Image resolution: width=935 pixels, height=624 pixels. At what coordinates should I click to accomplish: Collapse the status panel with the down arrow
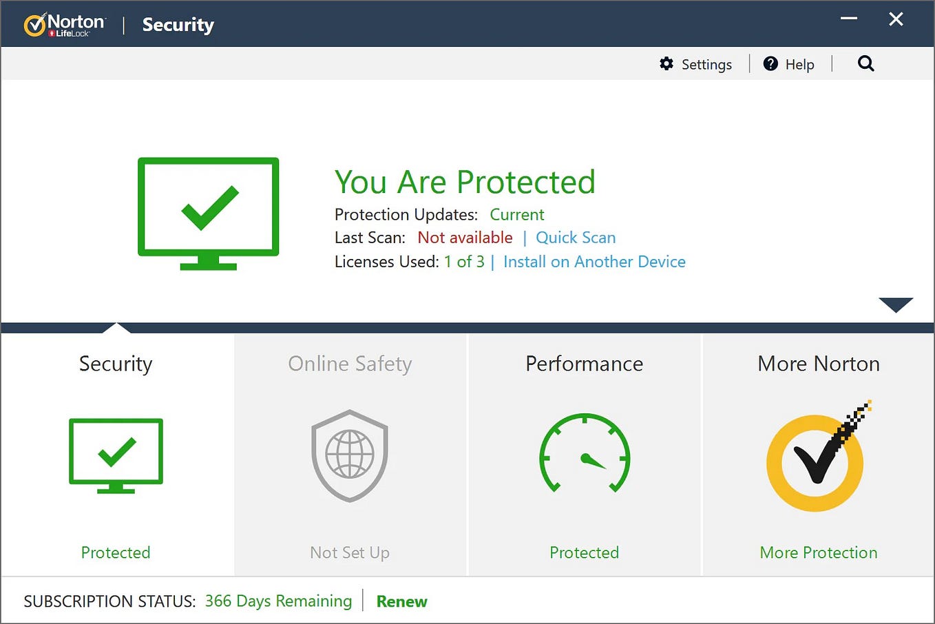point(895,304)
